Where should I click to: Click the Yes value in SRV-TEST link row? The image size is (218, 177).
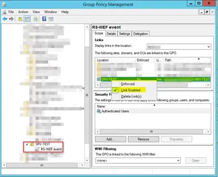pyautogui.click(x=159, y=79)
